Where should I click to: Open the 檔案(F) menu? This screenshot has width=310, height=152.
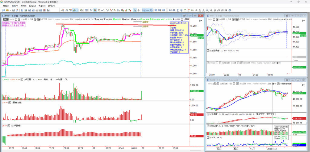(x=6, y=6)
